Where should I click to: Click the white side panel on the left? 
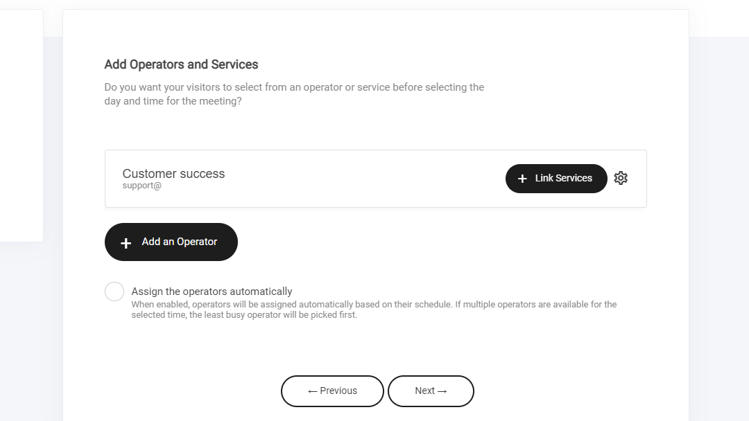(x=21, y=125)
